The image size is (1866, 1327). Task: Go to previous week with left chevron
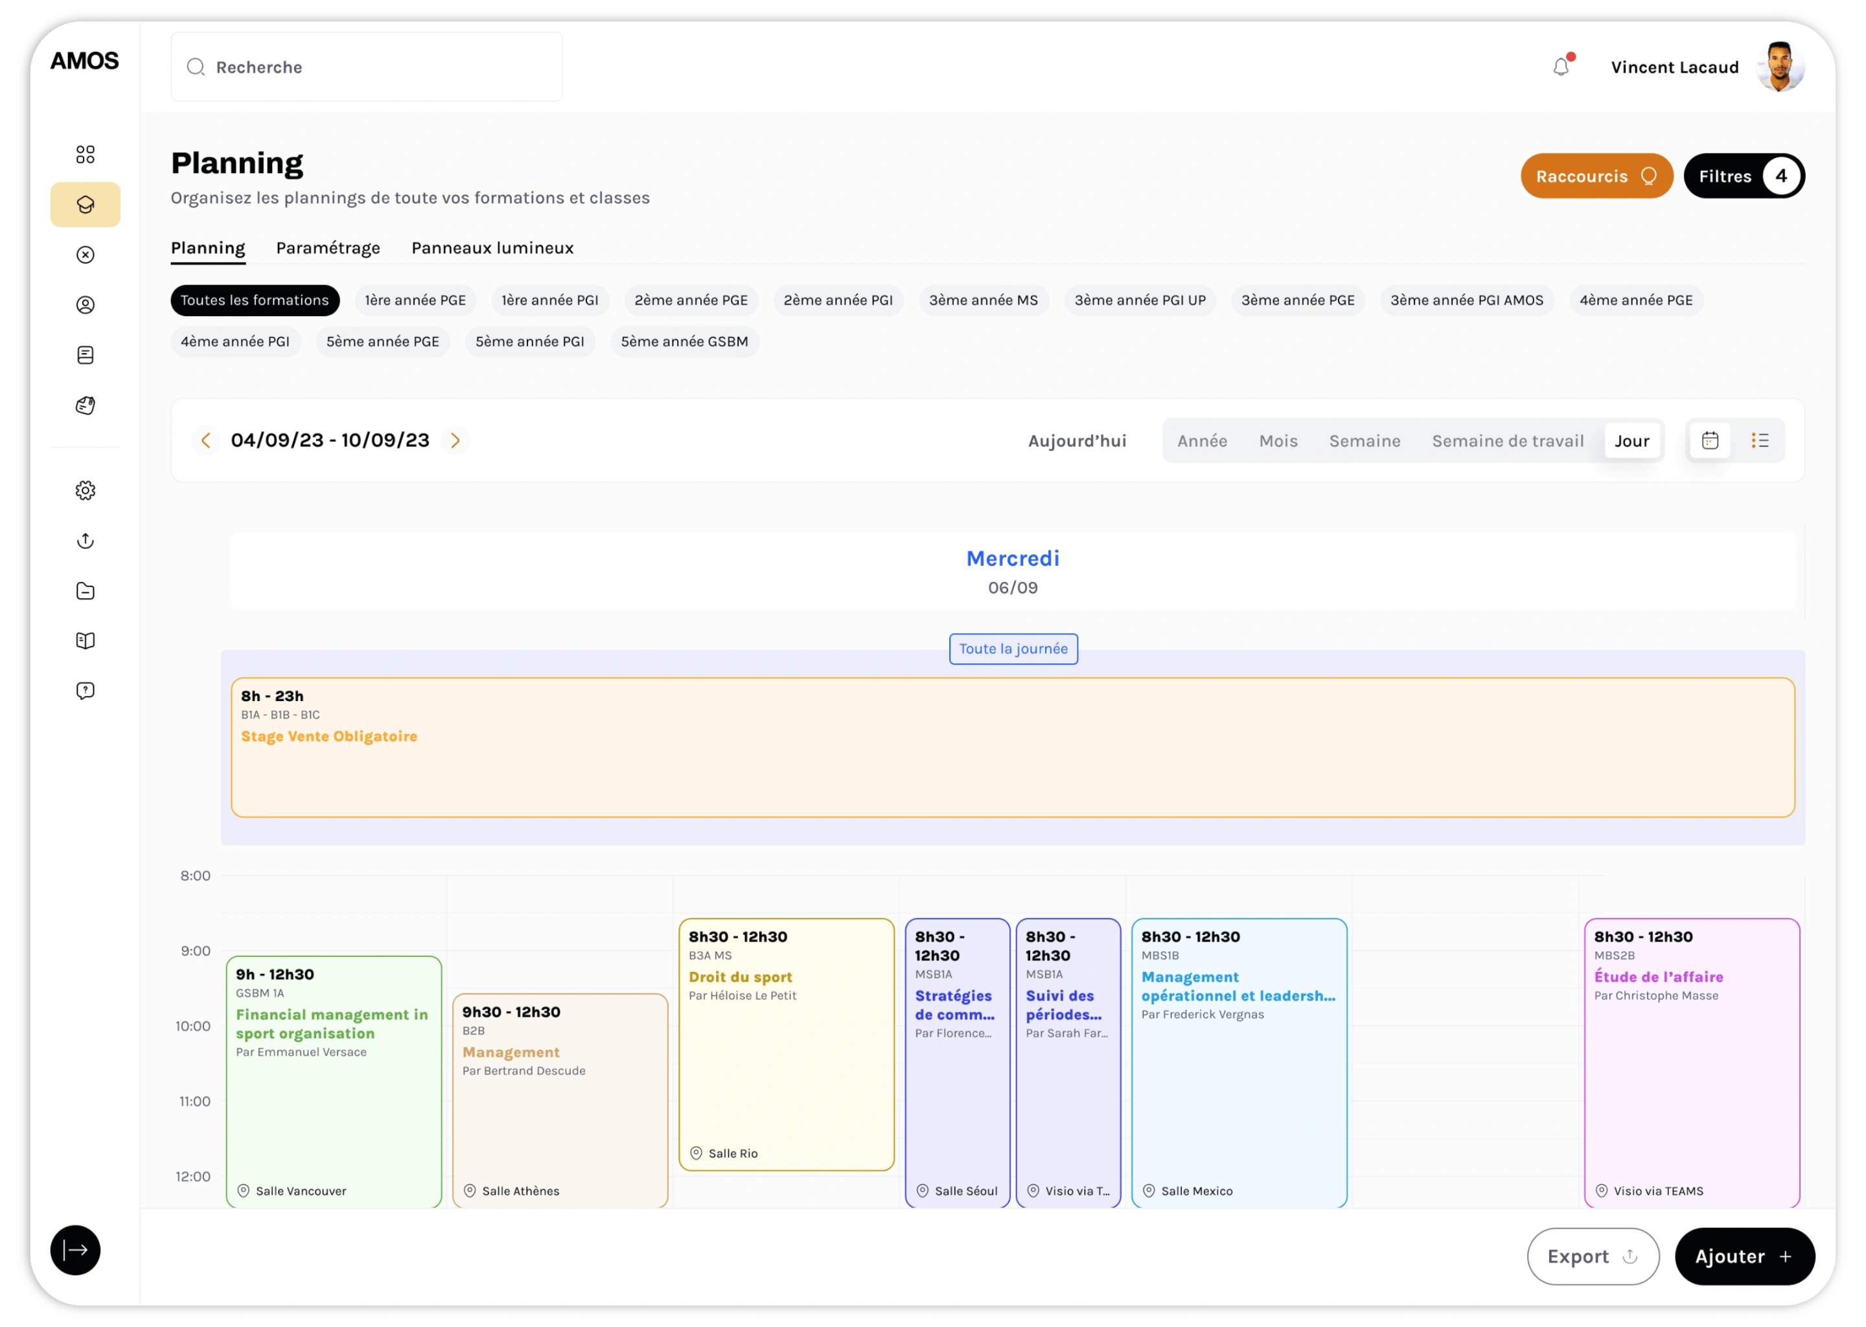206,441
